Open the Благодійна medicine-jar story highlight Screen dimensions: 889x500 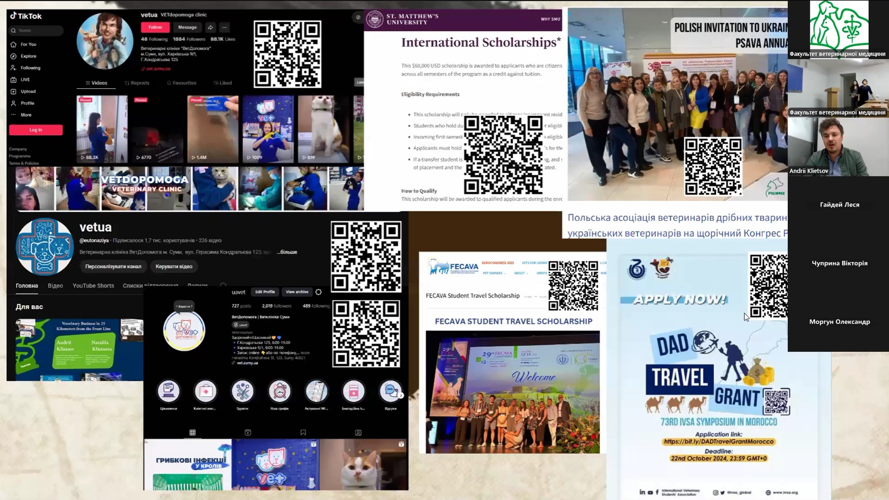click(353, 391)
